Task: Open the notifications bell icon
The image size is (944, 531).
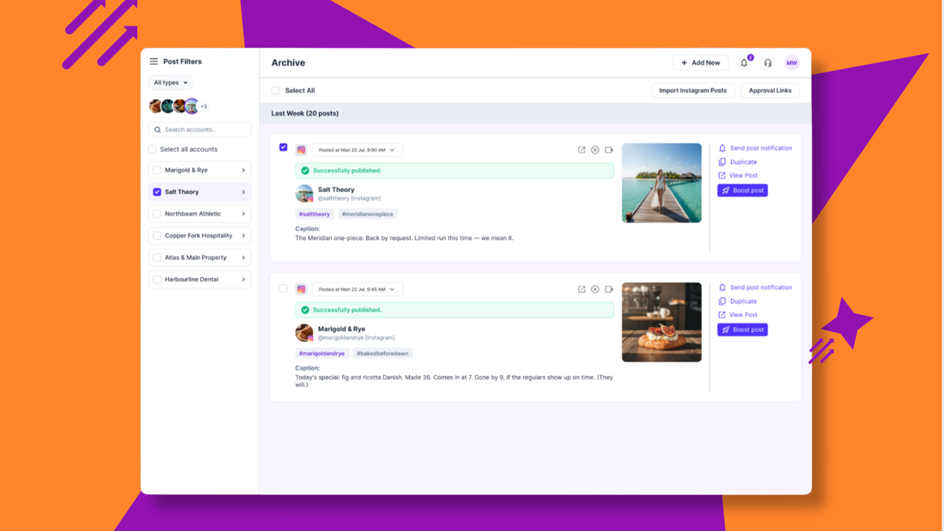Action: click(744, 63)
